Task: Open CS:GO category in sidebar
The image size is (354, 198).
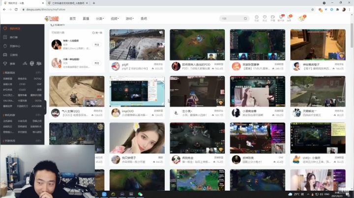Action: click(22, 90)
